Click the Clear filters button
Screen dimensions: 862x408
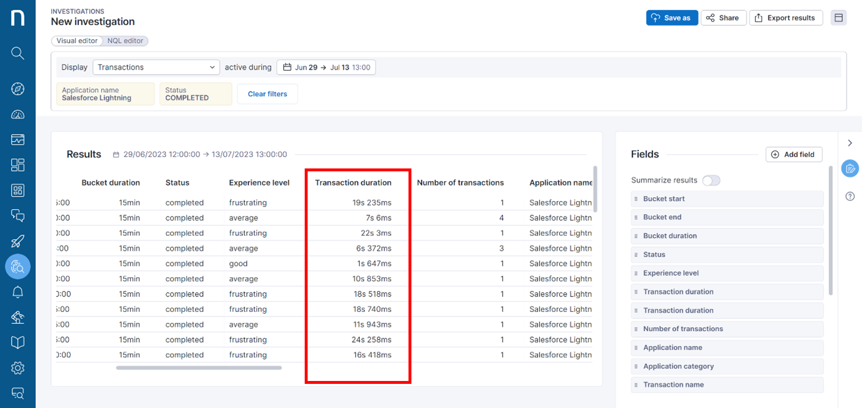click(267, 94)
